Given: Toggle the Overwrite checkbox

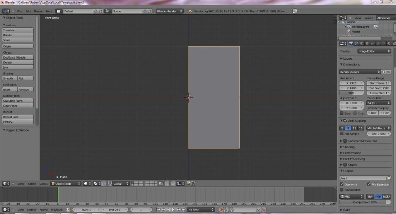Looking at the screenshot, I should point(342,184).
